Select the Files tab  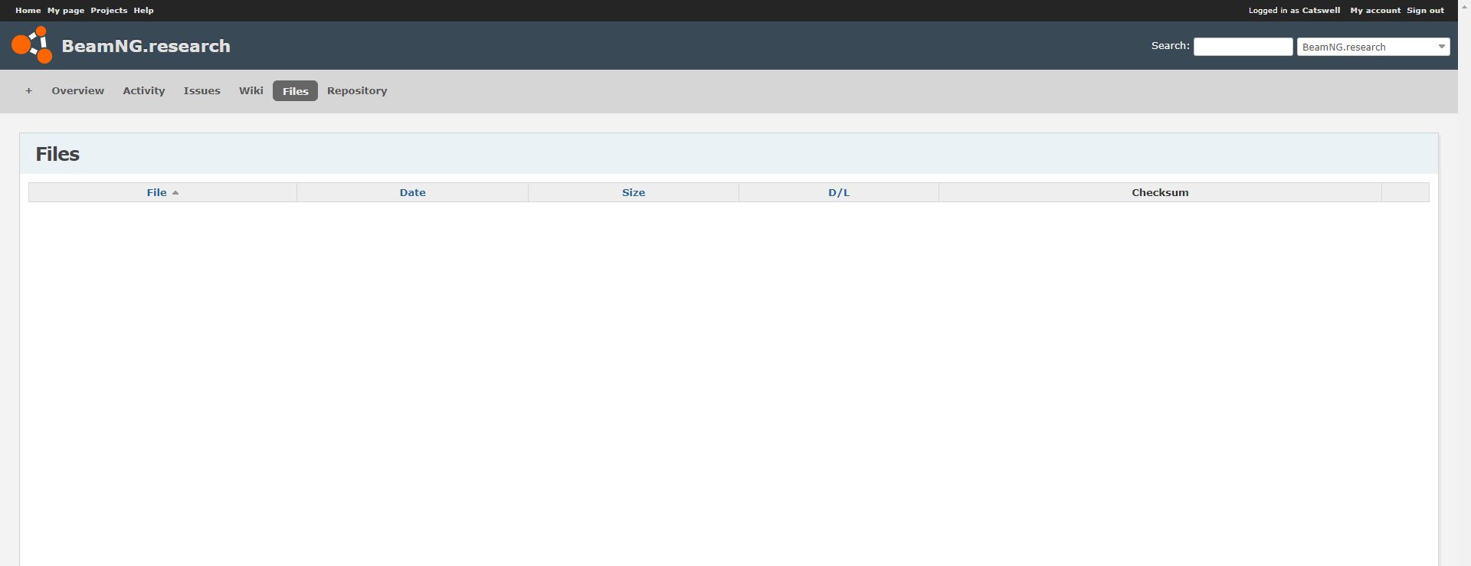coord(295,91)
